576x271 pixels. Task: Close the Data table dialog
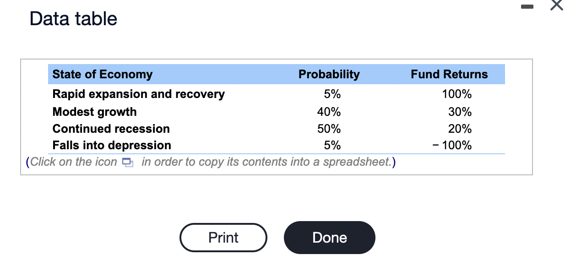(556, 5)
